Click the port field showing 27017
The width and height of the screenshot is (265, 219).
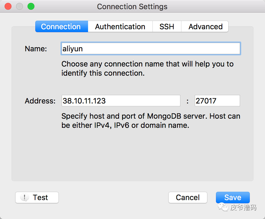click(x=217, y=101)
